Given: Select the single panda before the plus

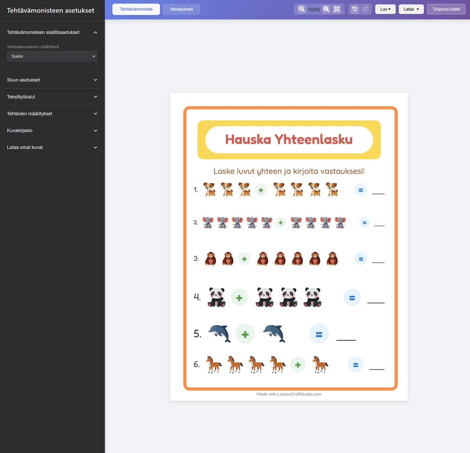Looking at the screenshot, I should click(x=217, y=297).
